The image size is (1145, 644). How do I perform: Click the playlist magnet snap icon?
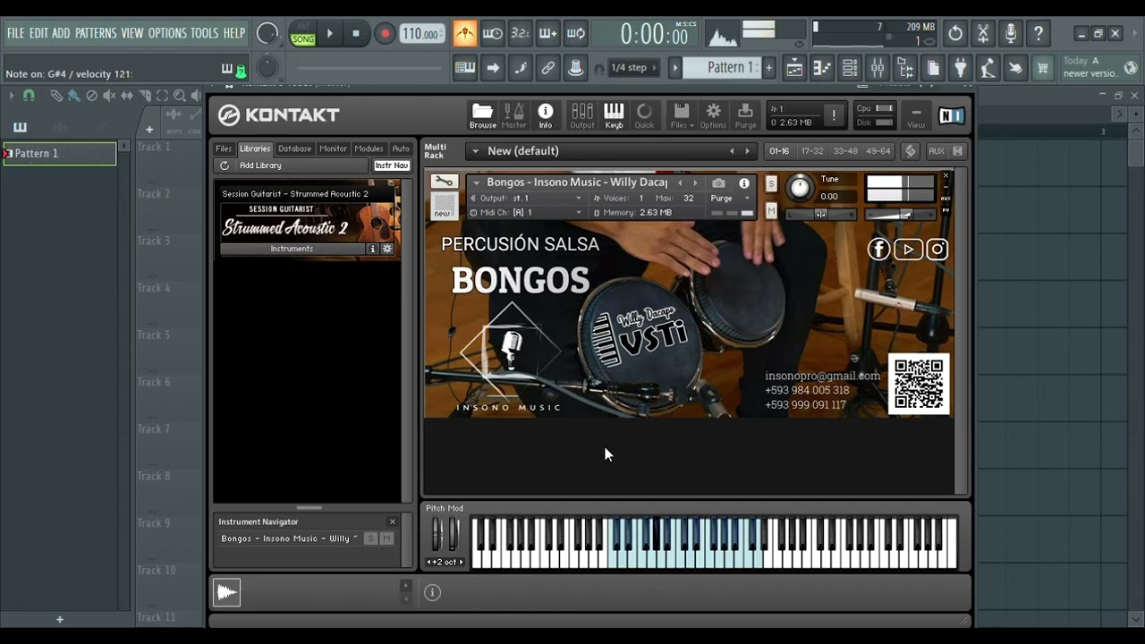[x=29, y=96]
